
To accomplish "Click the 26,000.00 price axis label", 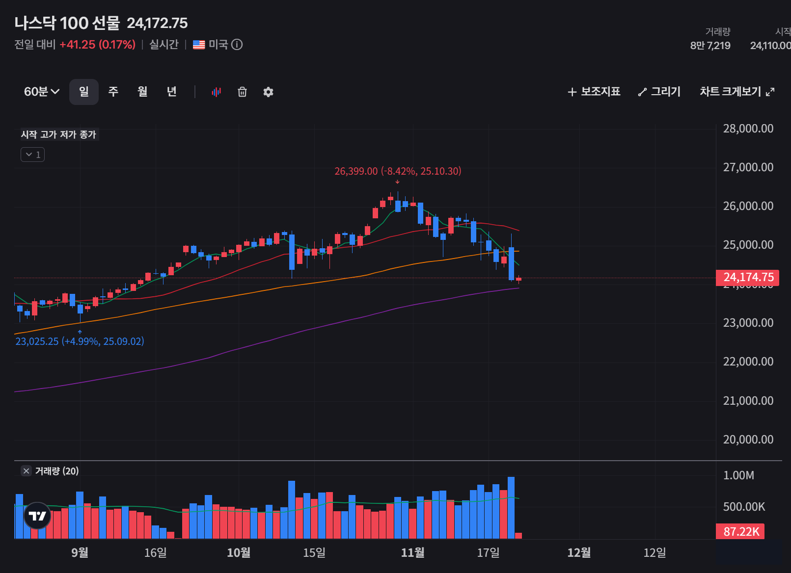I will click(x=748, y=206).
